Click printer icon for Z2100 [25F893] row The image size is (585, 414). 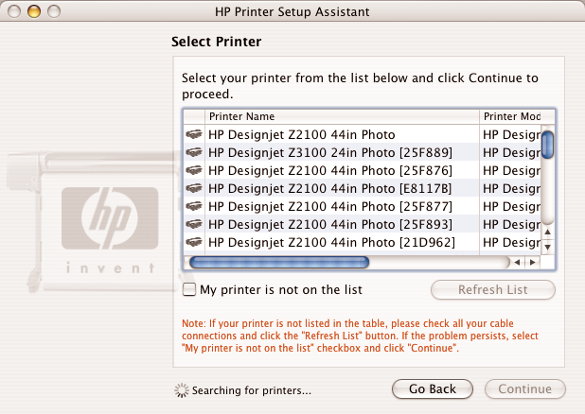194,224
